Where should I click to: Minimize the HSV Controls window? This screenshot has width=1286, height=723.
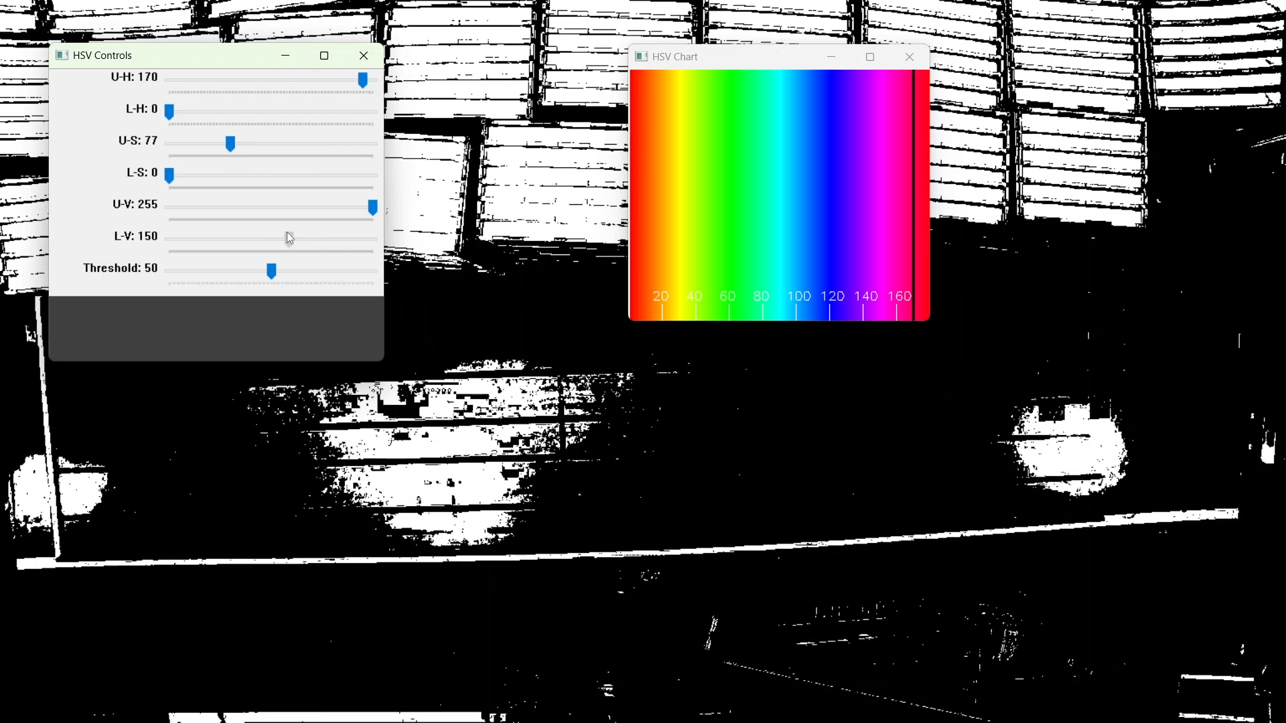pos(285,56)
